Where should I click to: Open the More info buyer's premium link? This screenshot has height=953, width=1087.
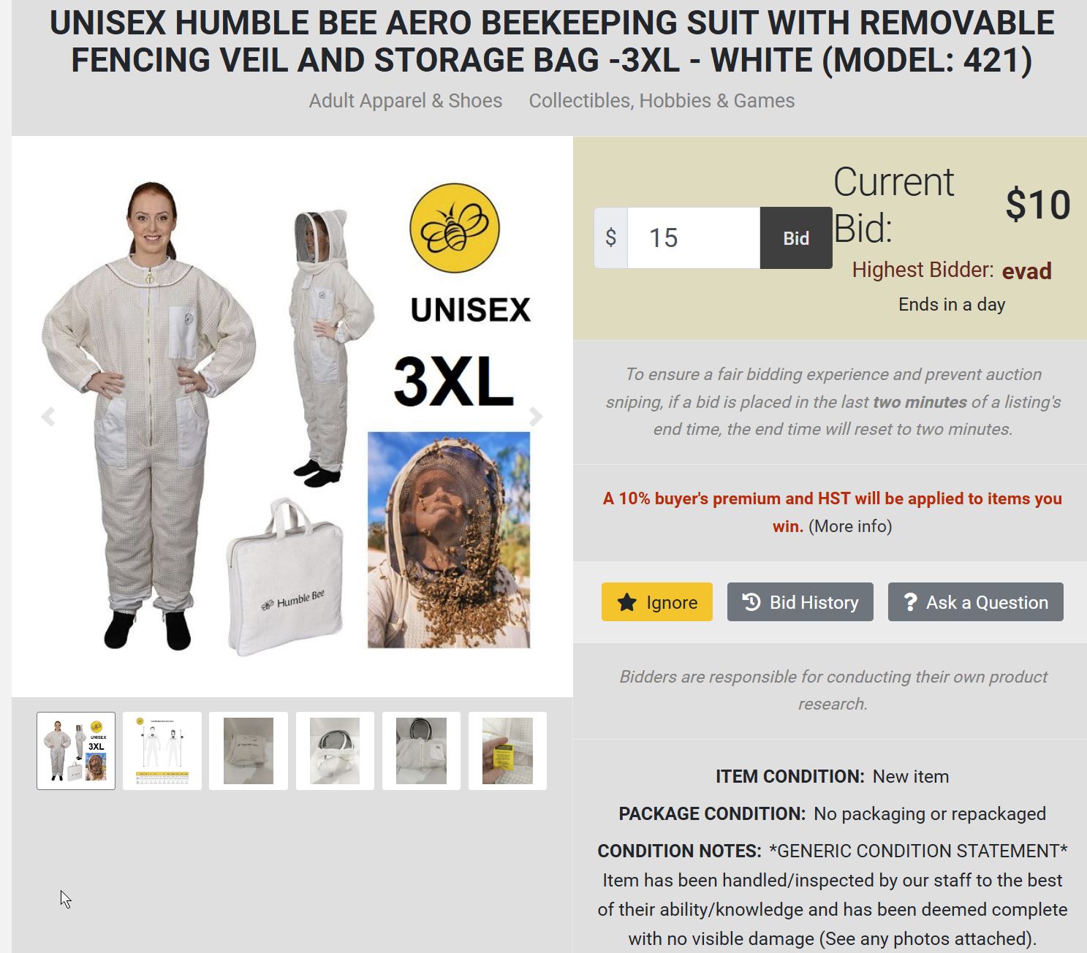pos(850,526)
